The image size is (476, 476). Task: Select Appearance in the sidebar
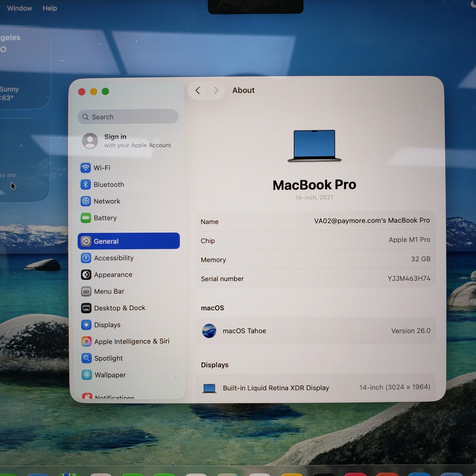tap(113, 275)
